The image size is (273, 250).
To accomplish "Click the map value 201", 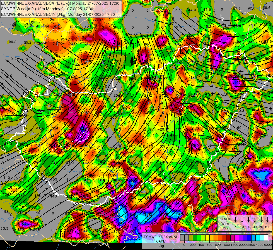I will point(9,127).
